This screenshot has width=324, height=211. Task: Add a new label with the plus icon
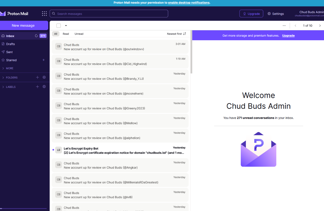[x=37, y=87]
